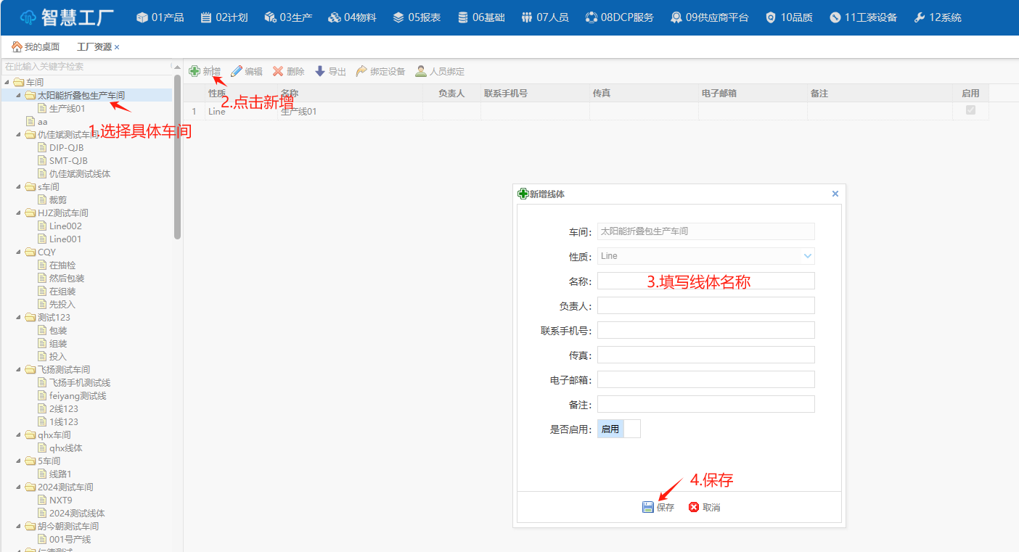Switch to the 我的桌面 tab
Screen dimensions: 1019x552
(x=36, y=46)
